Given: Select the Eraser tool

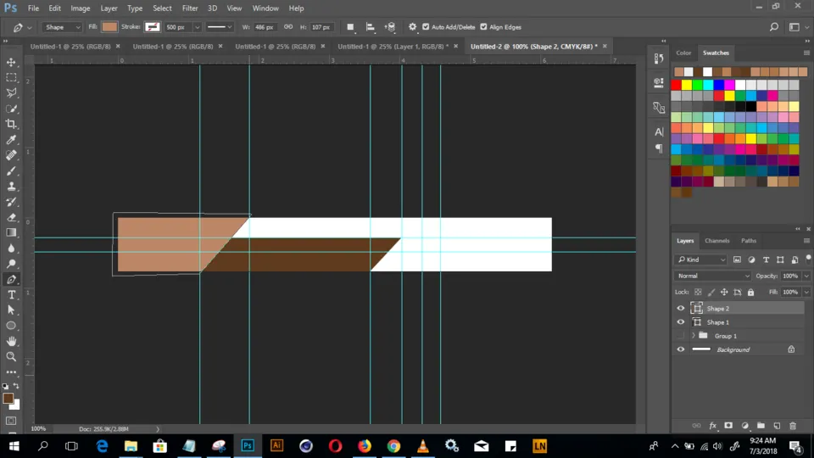Looking at the screenshot, I should point(11,218).
